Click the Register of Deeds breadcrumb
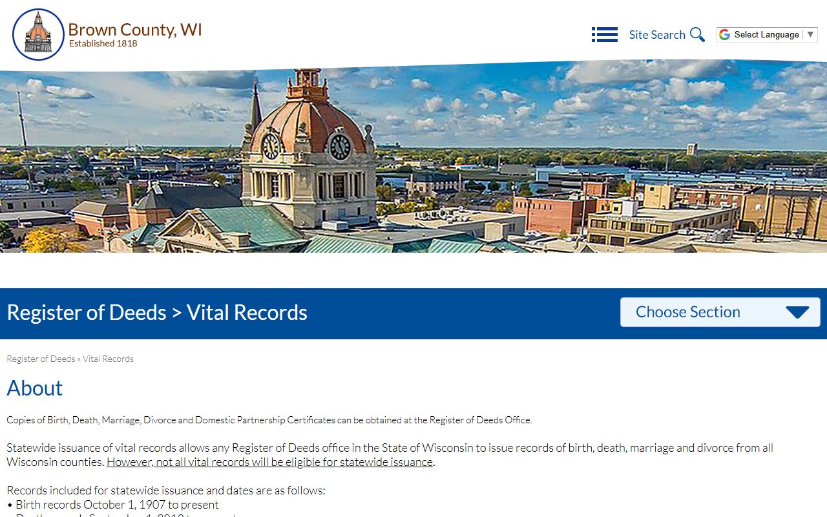This screenshot has width=827, height=517. [41, 359]
